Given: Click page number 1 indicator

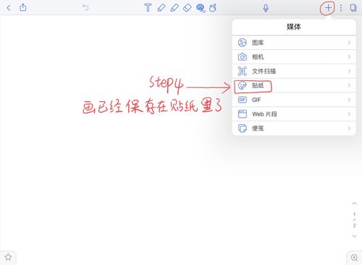Looking at the screenshot, I should pyautogui.click(x=354, y=214).
